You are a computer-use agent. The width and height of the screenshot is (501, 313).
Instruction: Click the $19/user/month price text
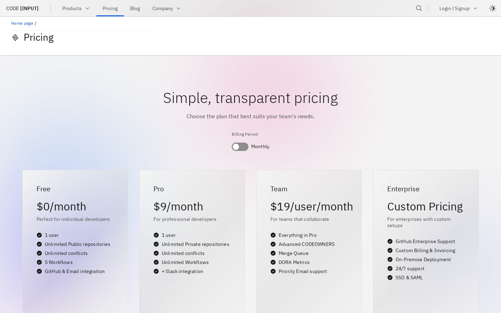click(312, 207)
